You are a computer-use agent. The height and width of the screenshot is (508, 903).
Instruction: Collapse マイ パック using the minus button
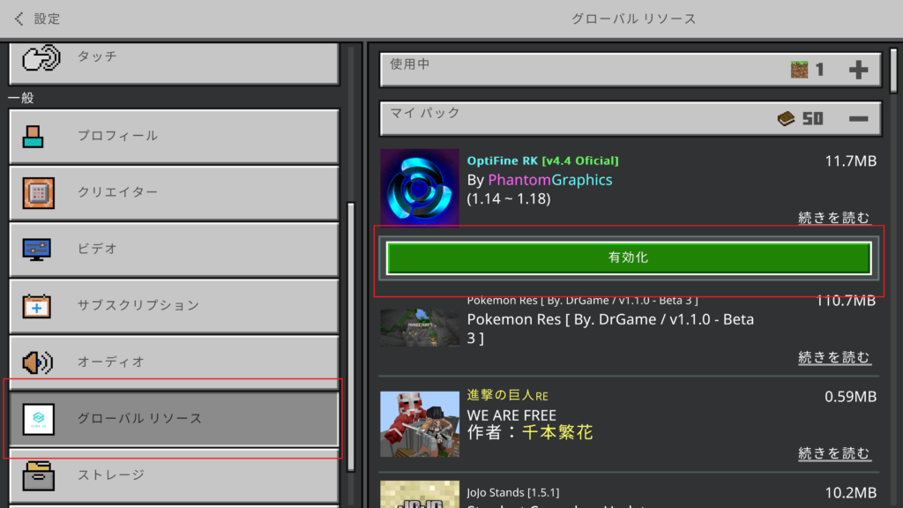(x=858, y=118)
